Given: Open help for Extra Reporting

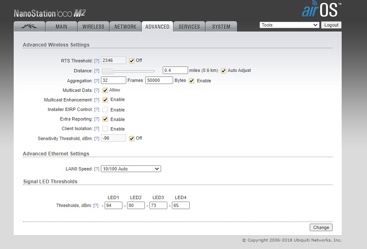Looking at the screenshot, I should [x=97, y=119].
